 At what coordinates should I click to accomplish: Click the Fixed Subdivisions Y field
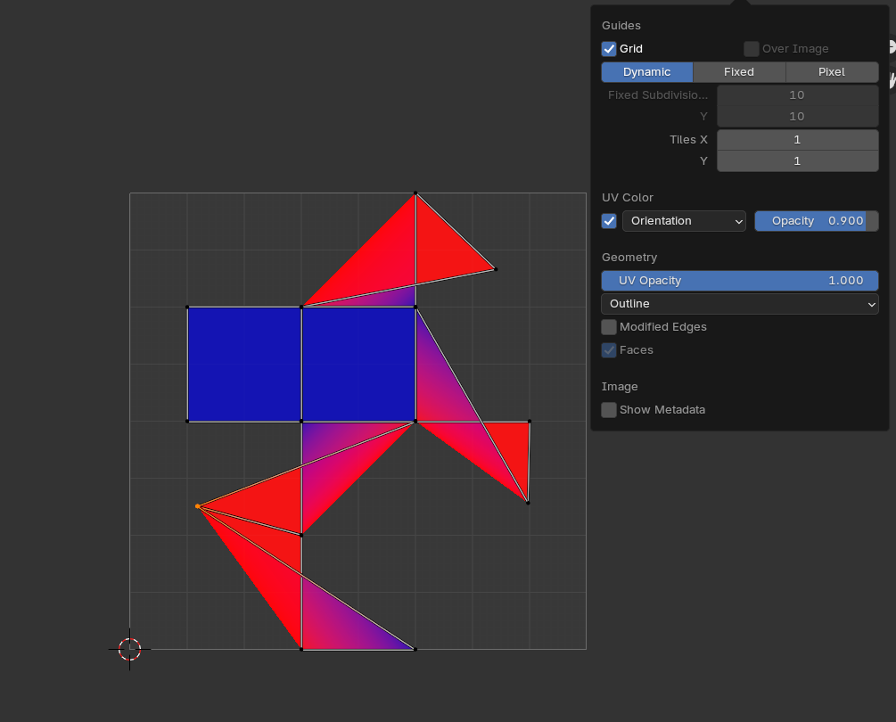(797, 117)
